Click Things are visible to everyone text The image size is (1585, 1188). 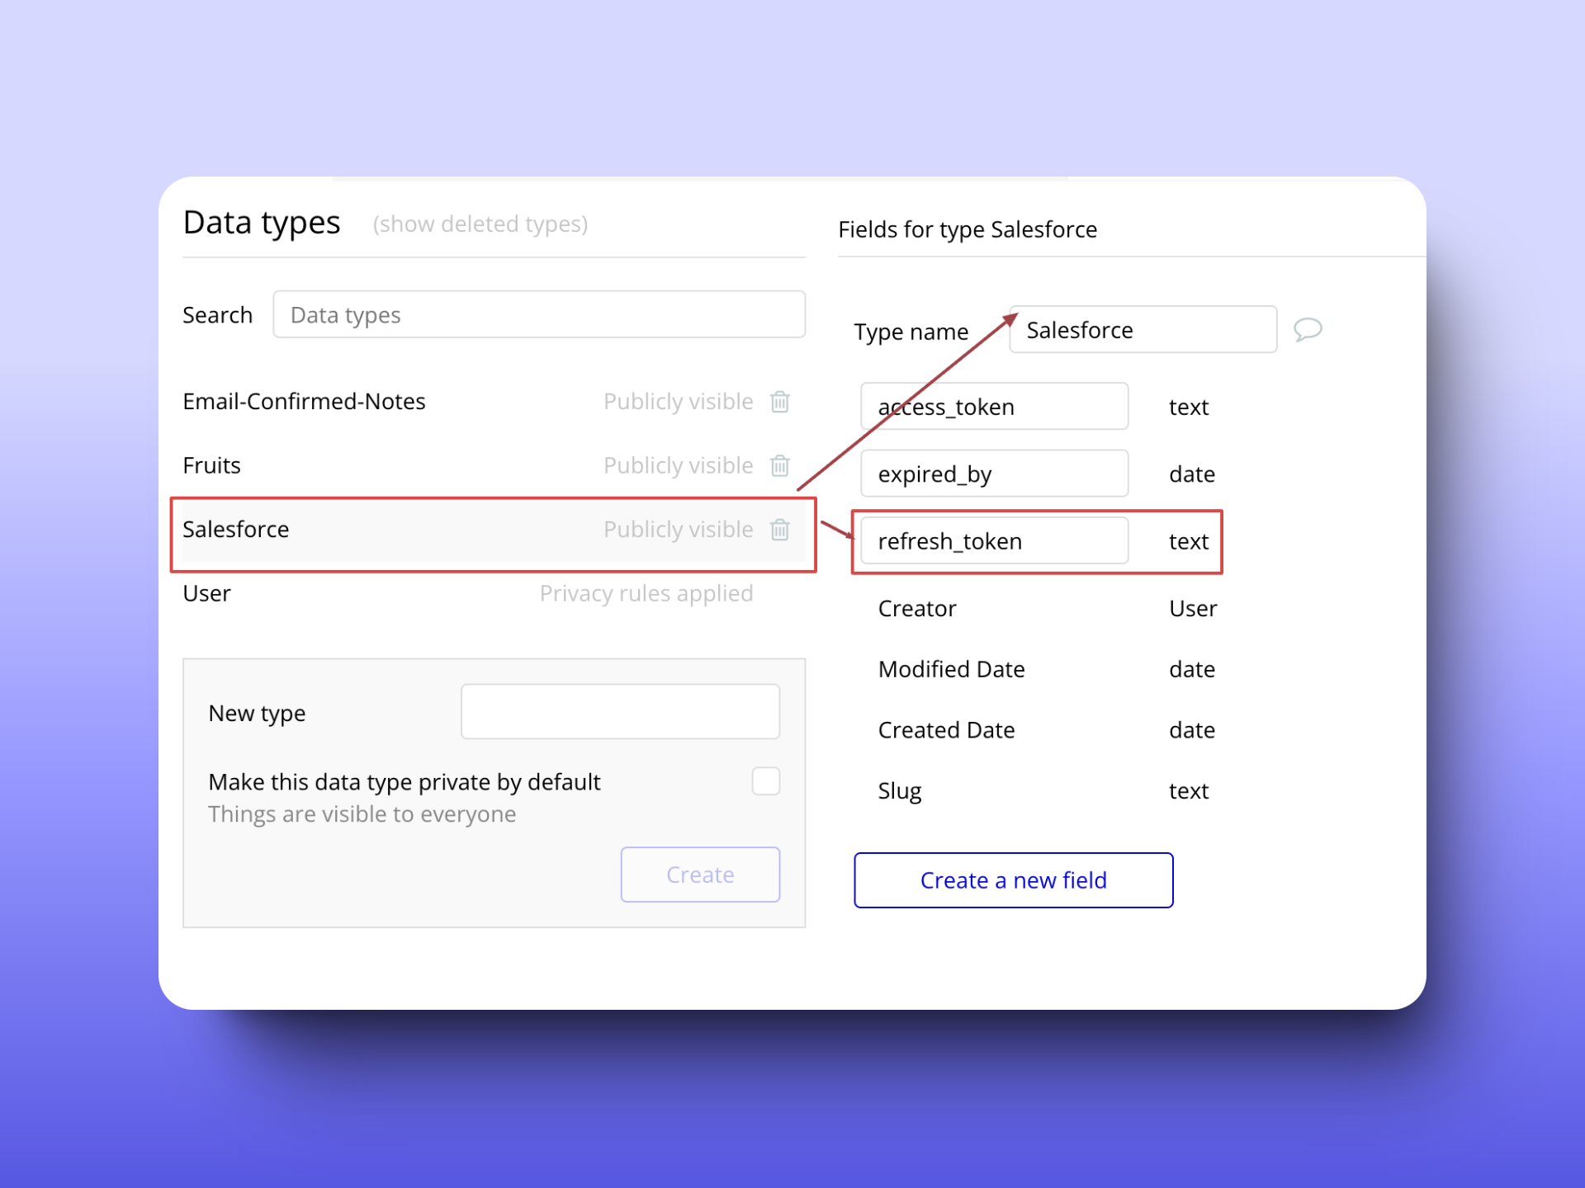click(x=362, y=814)
